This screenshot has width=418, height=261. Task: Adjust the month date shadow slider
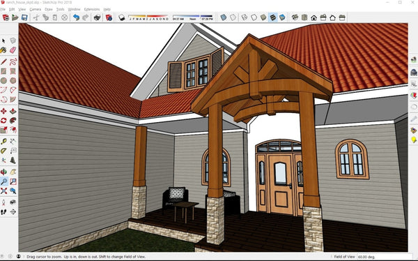(148, 17)
